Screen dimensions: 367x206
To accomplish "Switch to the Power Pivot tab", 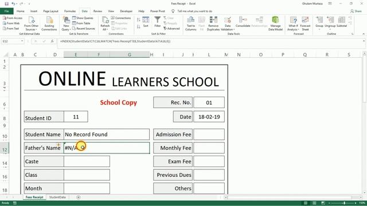I will (x=158, y=11).
